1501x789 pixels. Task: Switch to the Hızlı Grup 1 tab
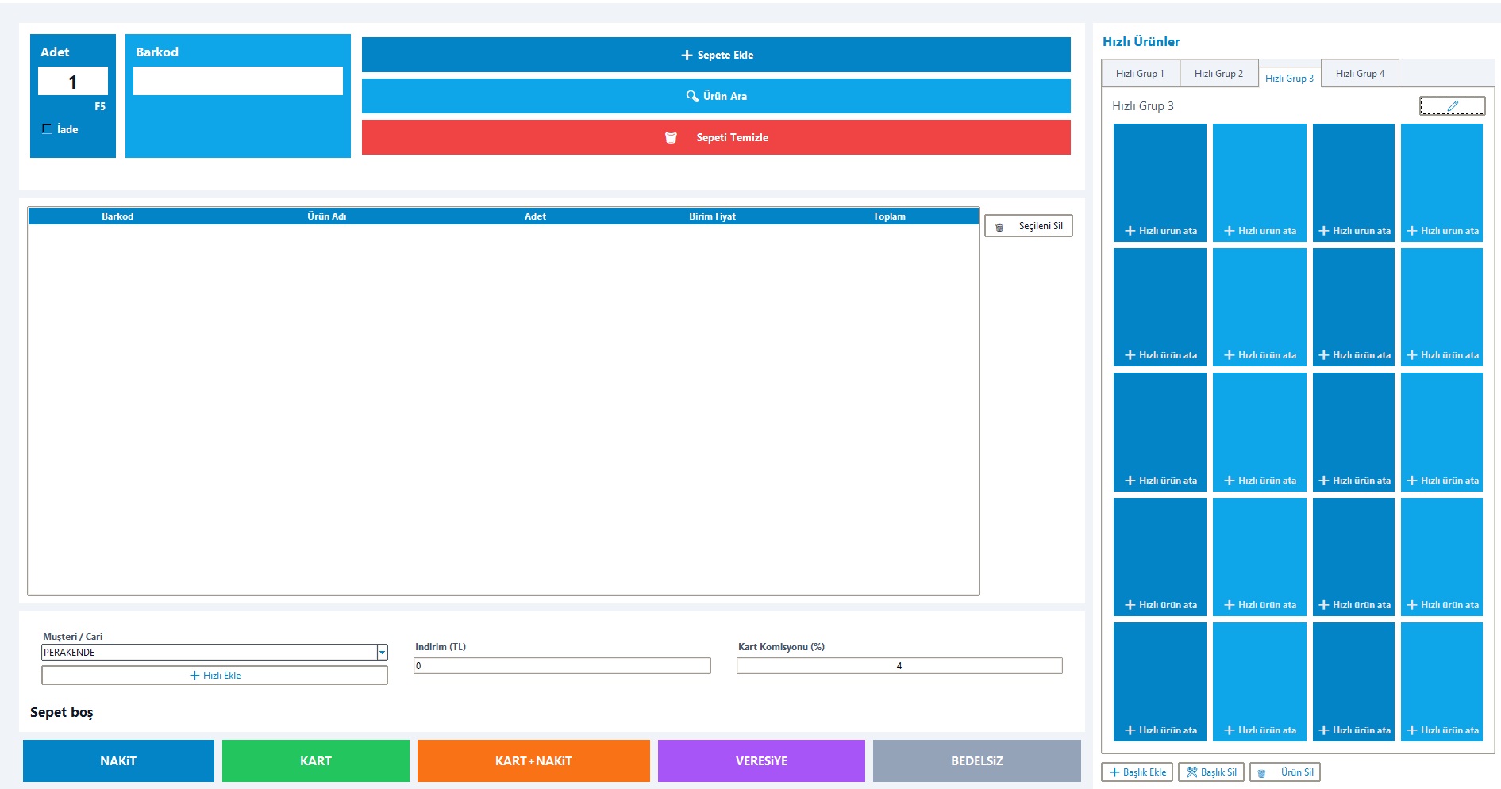coord(1140,74)
